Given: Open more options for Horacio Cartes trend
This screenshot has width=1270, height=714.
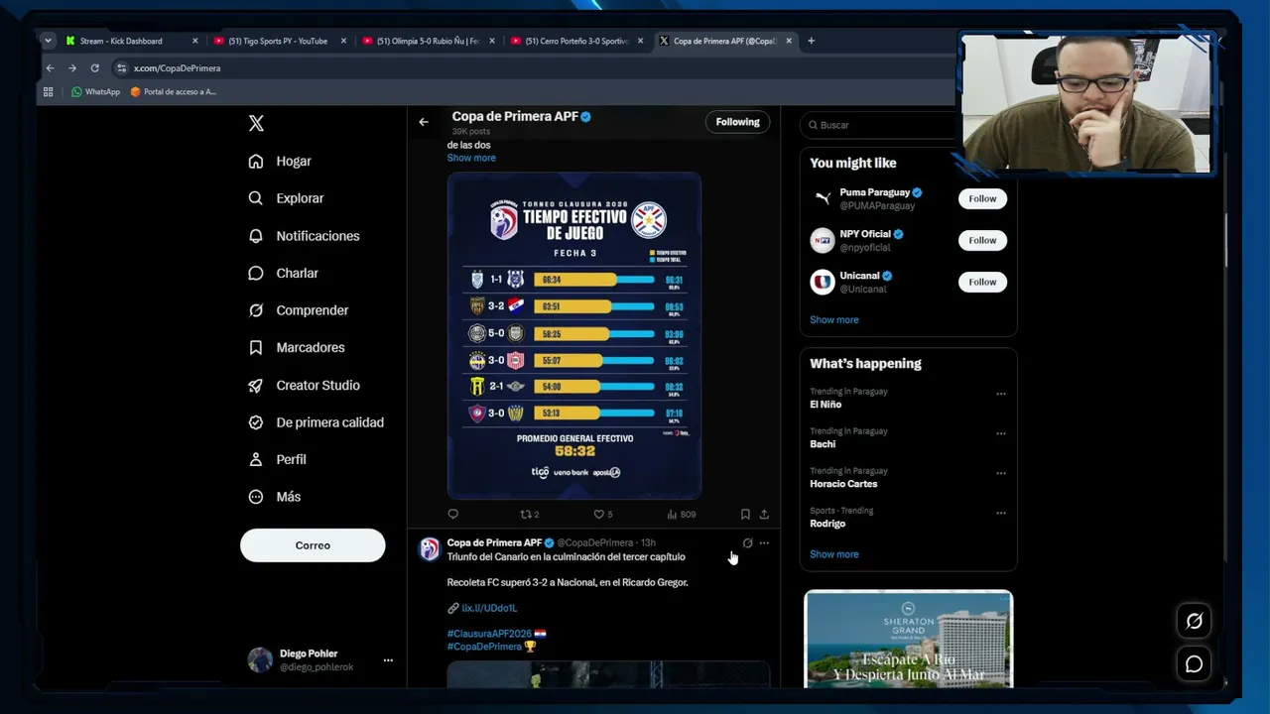Looking at the screenshot, I should click(x=1001, y=473).
